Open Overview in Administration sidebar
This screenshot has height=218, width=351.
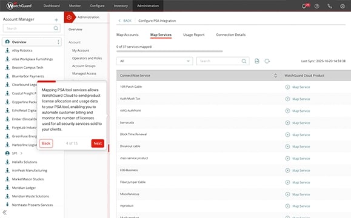click(x=75, y=29)
